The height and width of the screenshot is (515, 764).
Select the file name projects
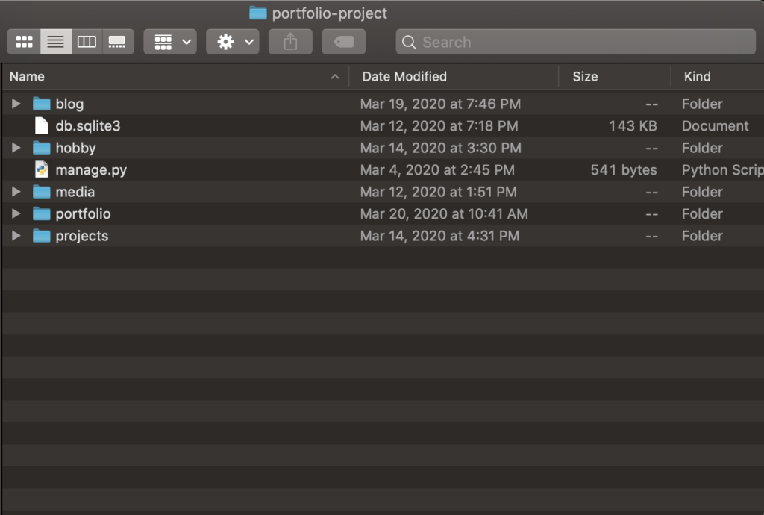tap(82, 236)
